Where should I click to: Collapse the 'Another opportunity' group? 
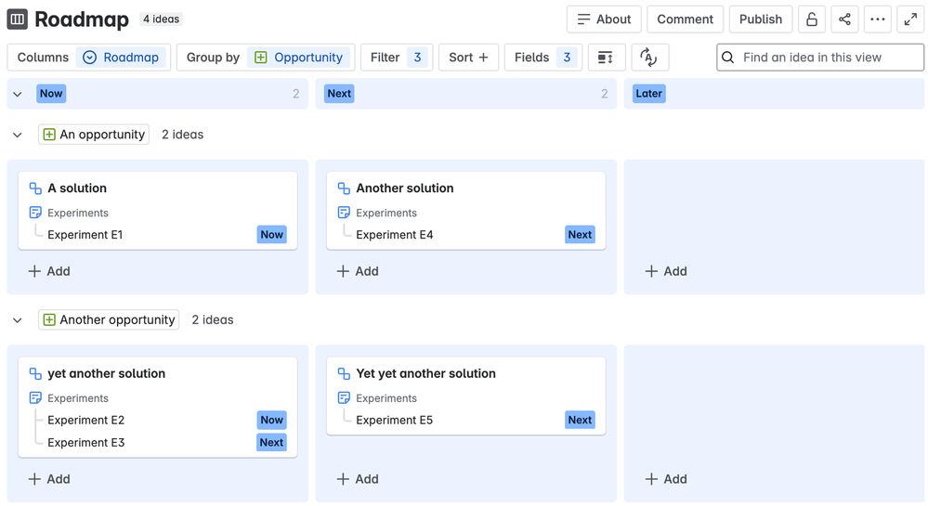pyautogui.click(x=18, y=320)
